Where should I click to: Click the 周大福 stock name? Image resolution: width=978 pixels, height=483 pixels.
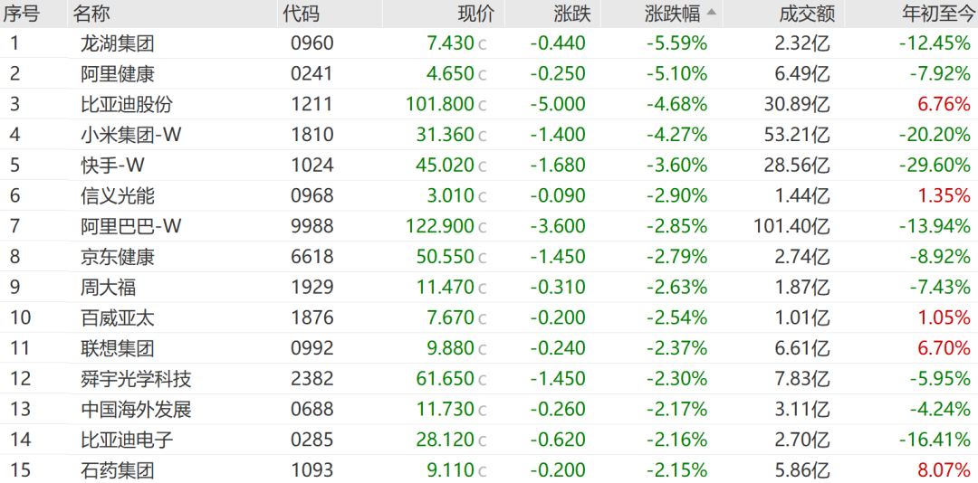(108, 288)
